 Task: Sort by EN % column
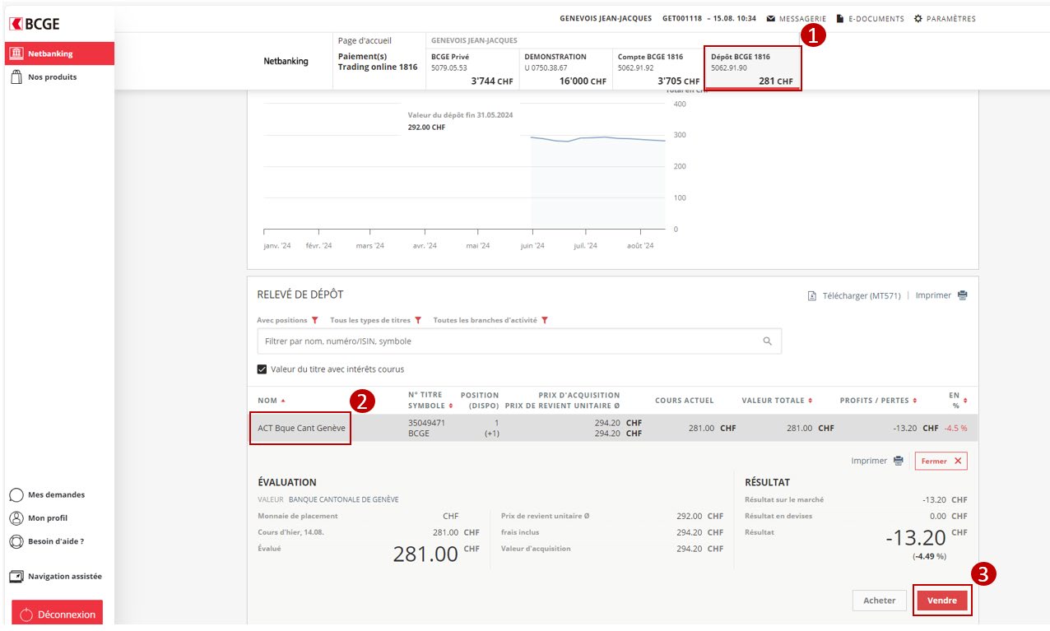pyautogui.click(x=958, y=400)
